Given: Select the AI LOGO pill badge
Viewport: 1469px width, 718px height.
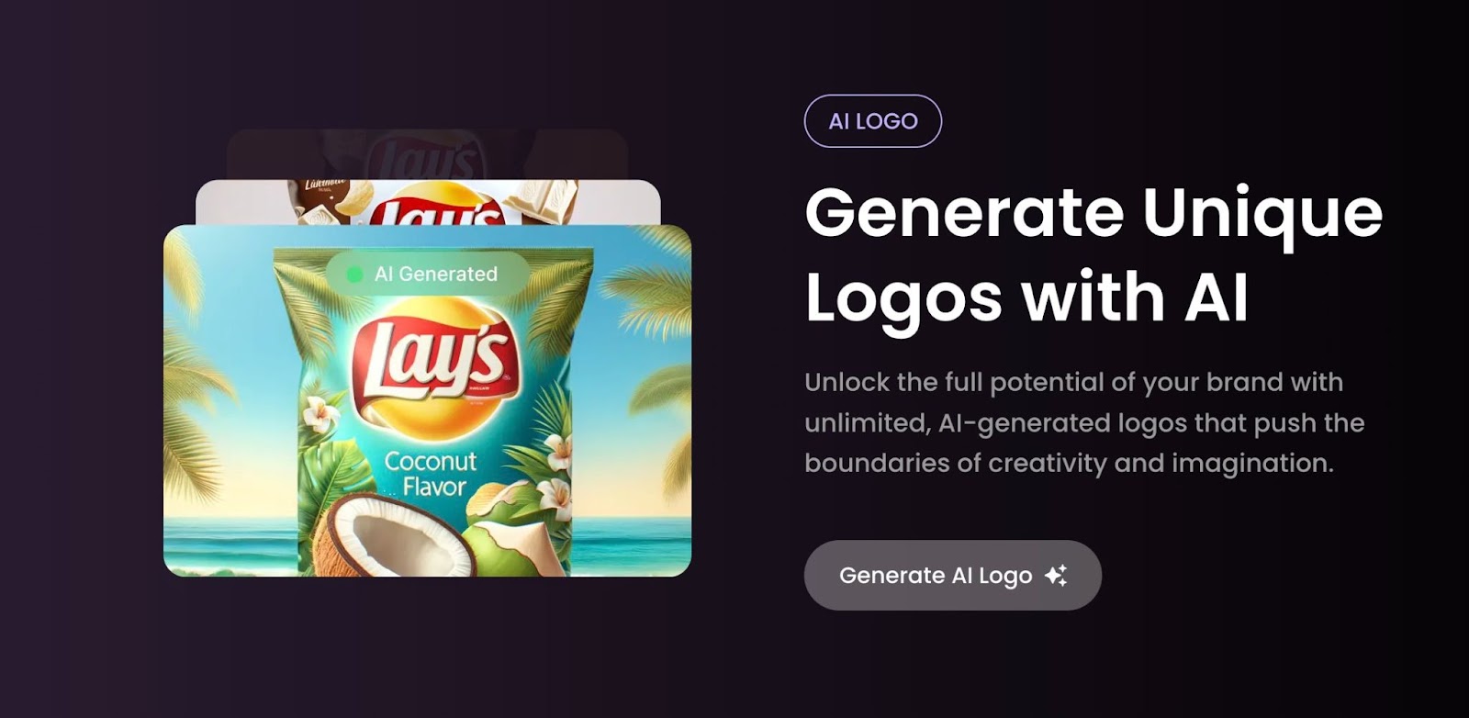Looking at the screenshot, I should coord(873,121).
